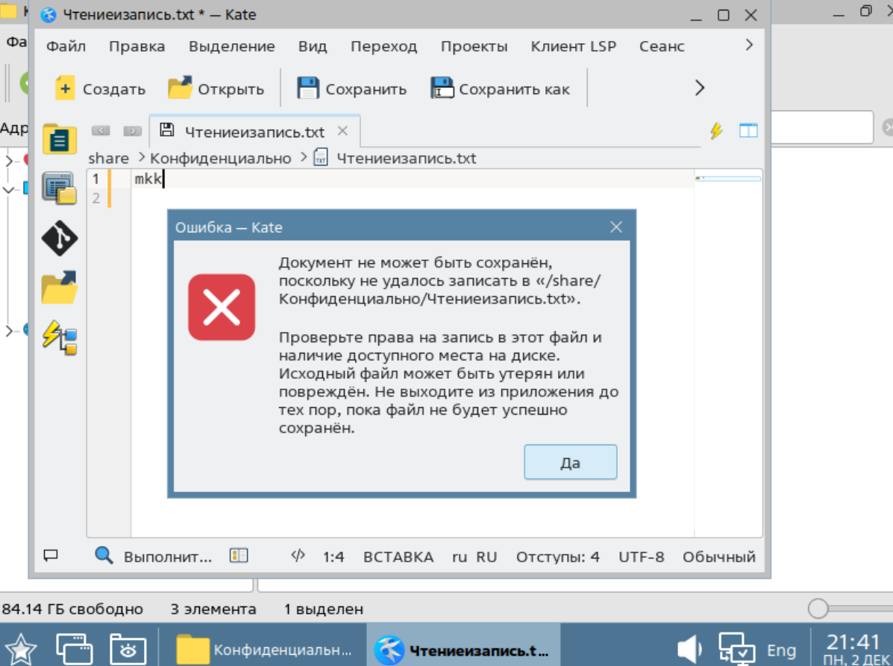Open the Projects sidebar panel icon
This screenshot has width=893, height=666.
[x=59, y=188]
